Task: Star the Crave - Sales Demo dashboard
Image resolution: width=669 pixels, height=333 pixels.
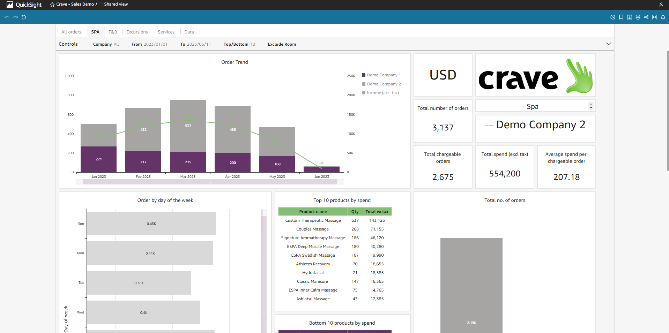Action: click(52, 5)
